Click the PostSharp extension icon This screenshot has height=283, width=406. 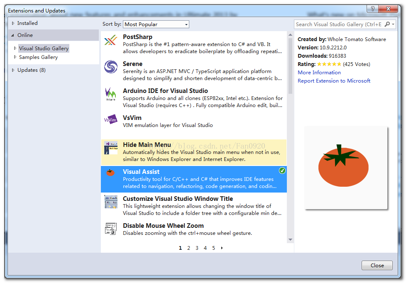pyautogui.click(x=110, y=40)
